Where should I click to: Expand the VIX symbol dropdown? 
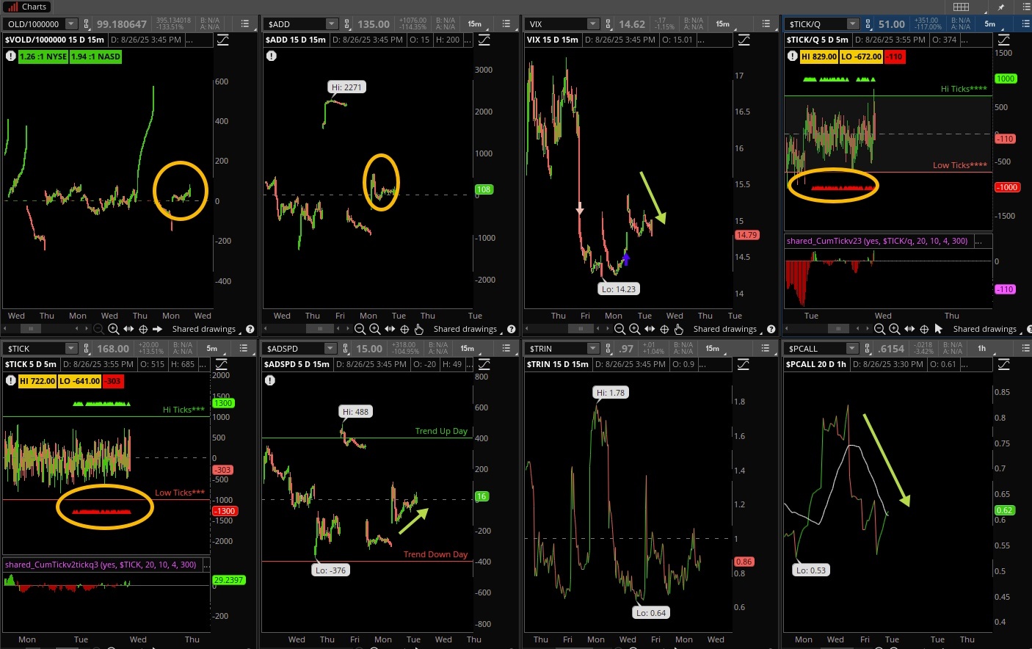click(x=593, y=24)
